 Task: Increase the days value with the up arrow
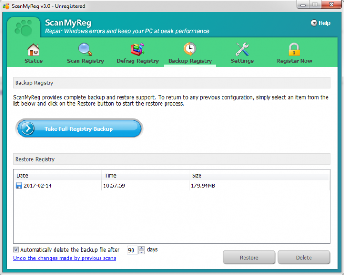tap(142, 248)
